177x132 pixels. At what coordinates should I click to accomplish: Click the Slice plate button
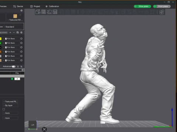coord(144,6)
